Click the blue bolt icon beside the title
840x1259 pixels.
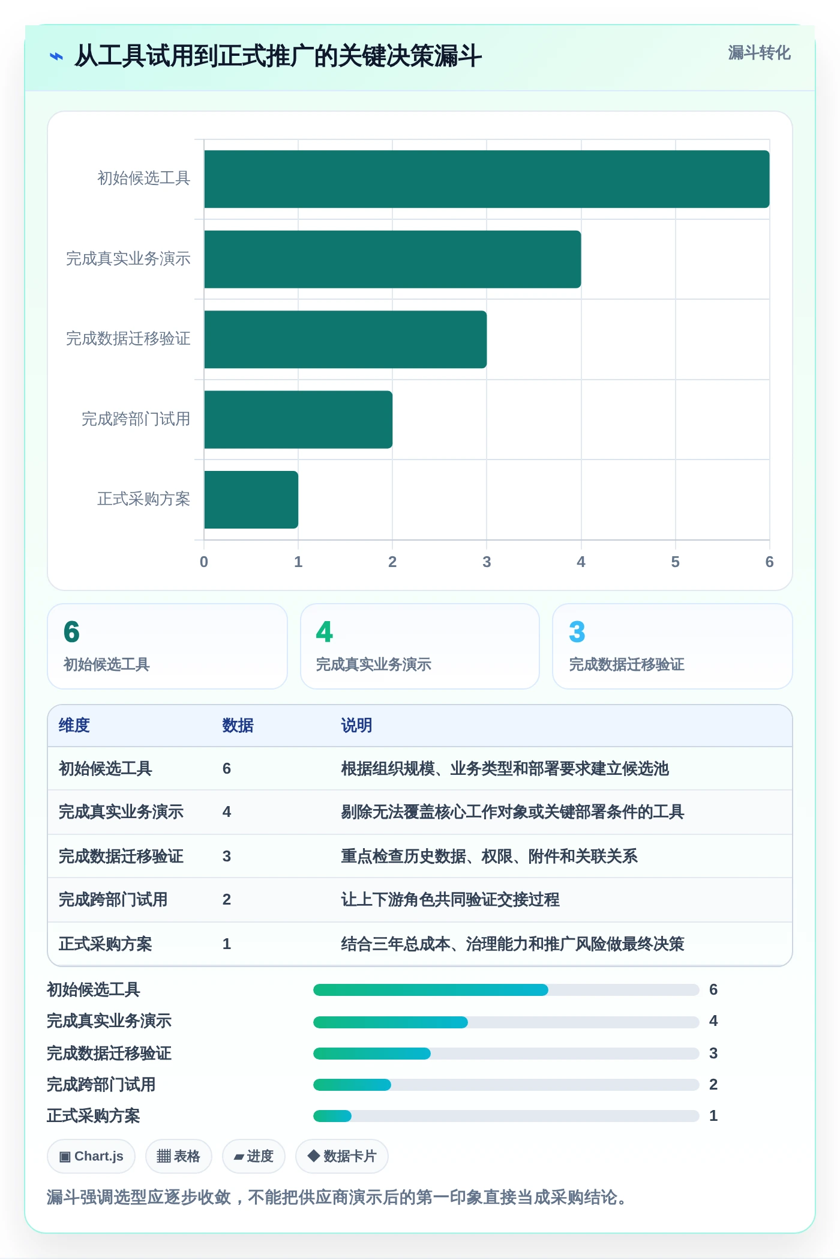pyautogui.click(x=56, y=56)
